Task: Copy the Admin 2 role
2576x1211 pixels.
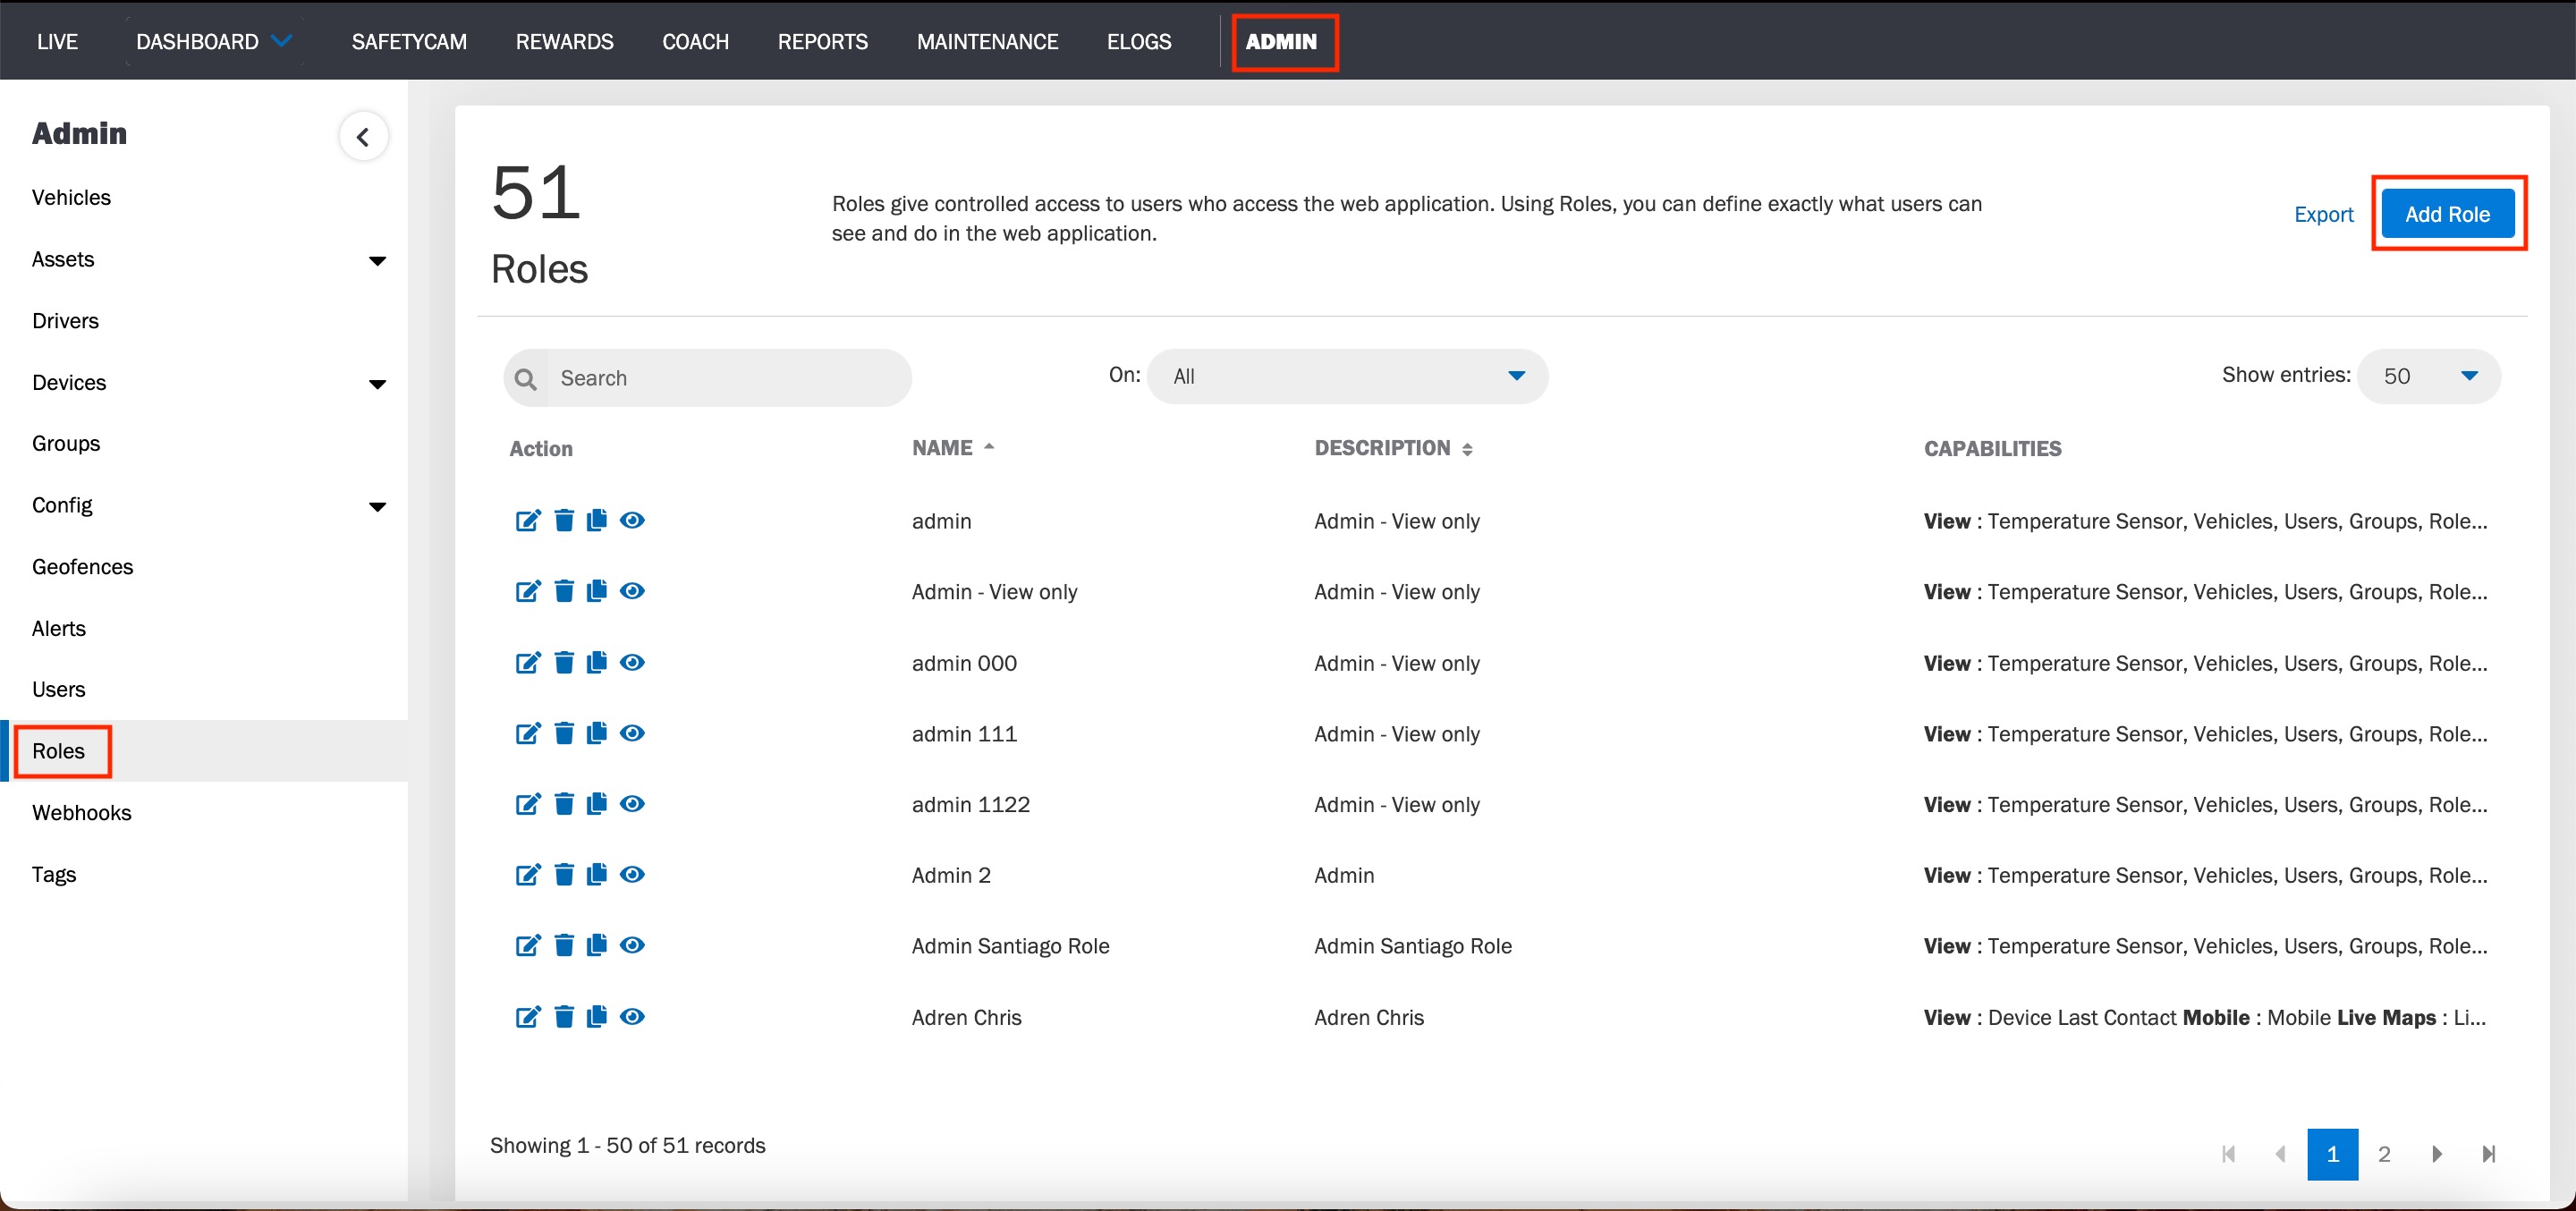Action: (x=597, y=875)
